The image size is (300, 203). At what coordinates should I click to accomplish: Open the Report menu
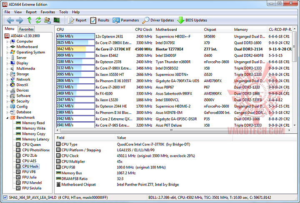pos(31,12)
